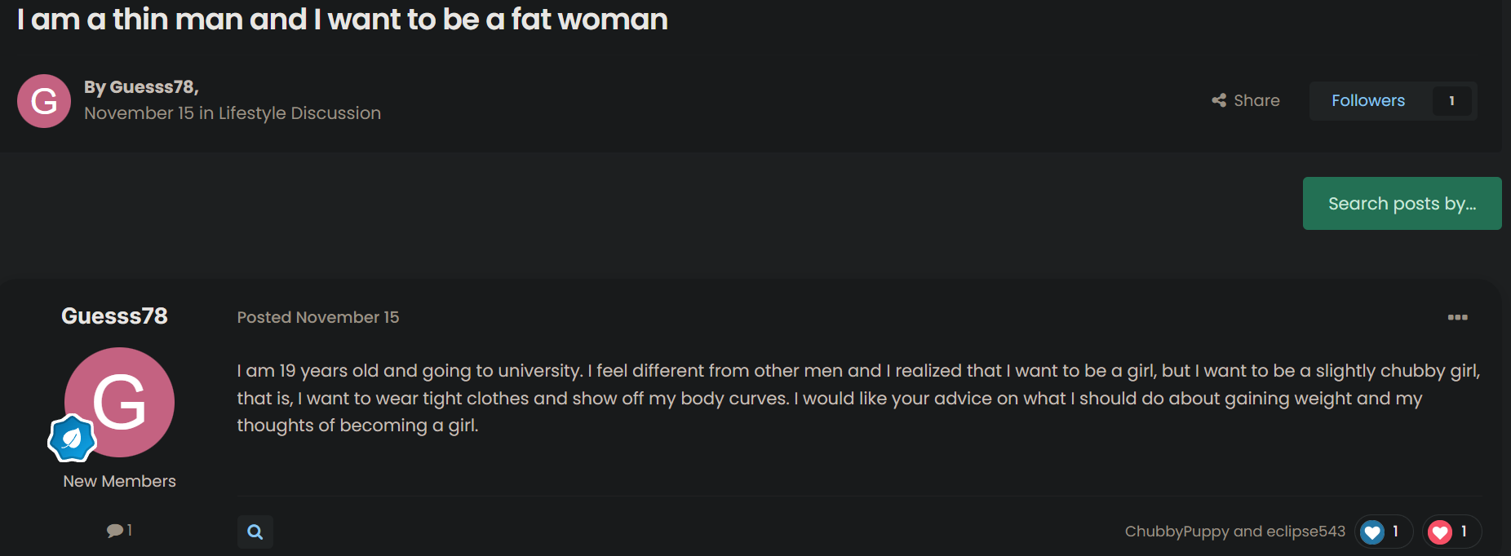Image resolution: width=1511 pixels, height=556 pixels.
Task: Click the follower count badge showing 1
Action: tap(1451, 101)
